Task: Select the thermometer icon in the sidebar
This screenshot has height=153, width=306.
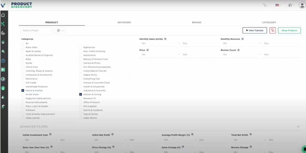Action: click(x=3, y=88)
